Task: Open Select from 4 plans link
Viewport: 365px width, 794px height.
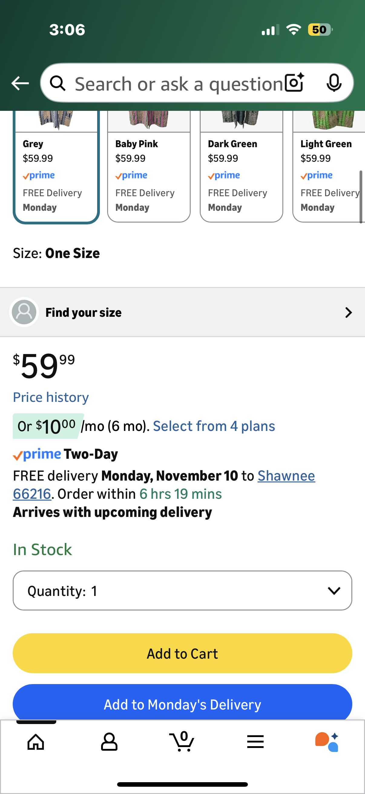Action: (x=214, y=426)
